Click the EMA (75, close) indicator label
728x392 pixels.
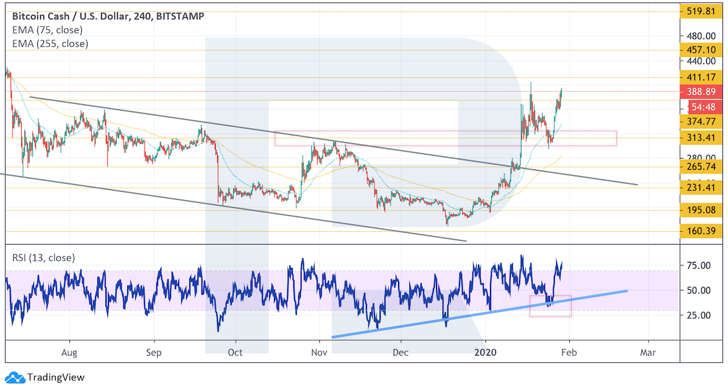[x=47, y=30]
